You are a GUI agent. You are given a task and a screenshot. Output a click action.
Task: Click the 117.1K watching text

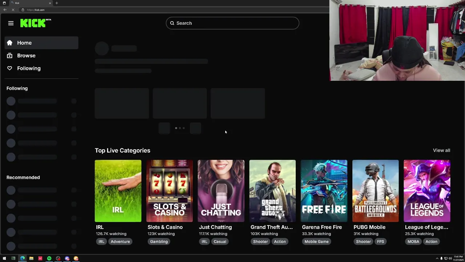point(213,234)
